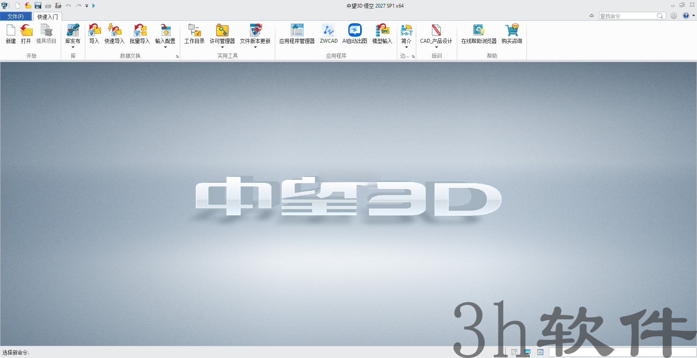This screenshot has width=697, height=358.
Task: Open the 文件(F) menu
Action: 16,16
